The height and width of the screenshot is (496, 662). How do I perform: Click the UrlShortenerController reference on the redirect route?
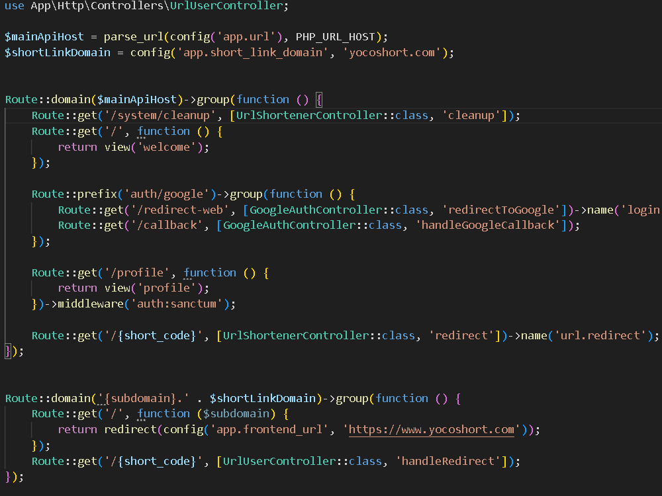pyautogui.click(x=283, y=335)
